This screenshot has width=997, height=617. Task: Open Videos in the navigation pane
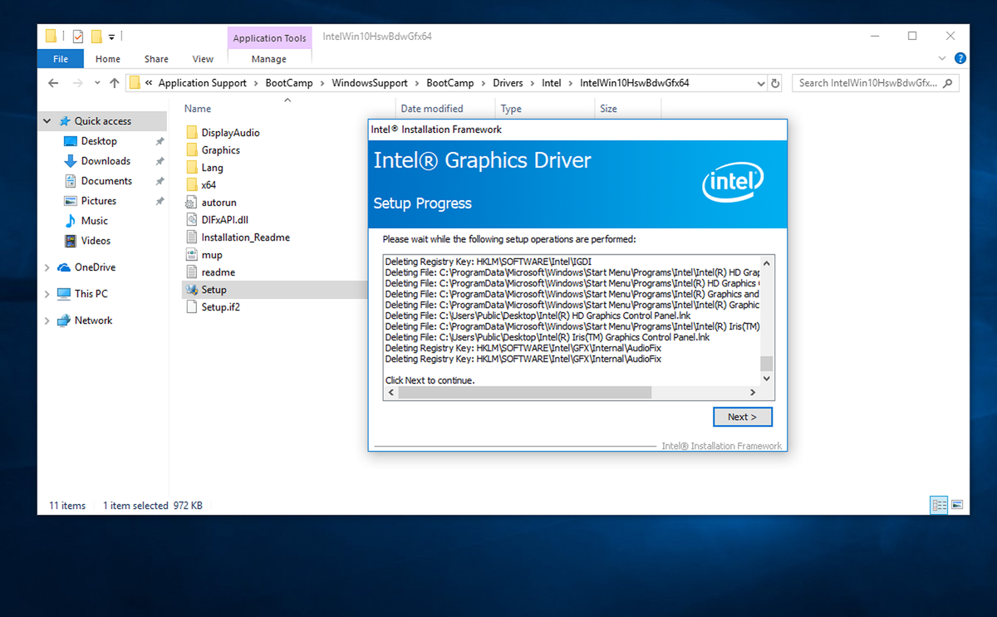pos(96,241)
